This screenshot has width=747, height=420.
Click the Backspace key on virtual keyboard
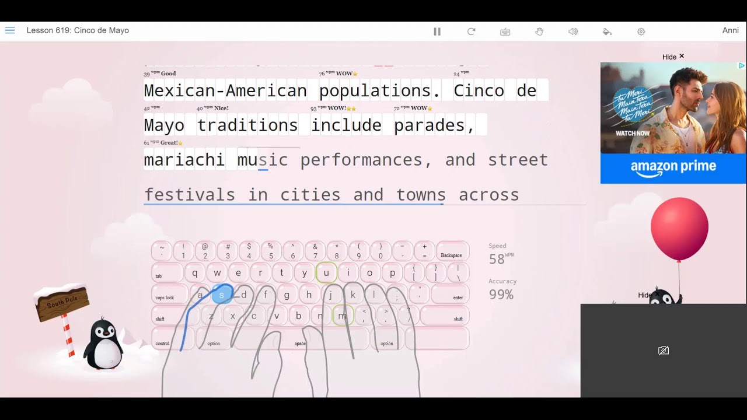pyautogui.click(x=452, y=251)
